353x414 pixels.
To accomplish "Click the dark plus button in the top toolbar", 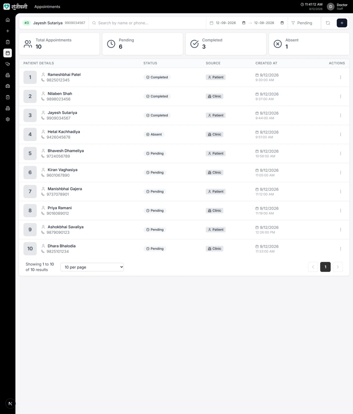I will pyautogui.click(x=342, y=23).
